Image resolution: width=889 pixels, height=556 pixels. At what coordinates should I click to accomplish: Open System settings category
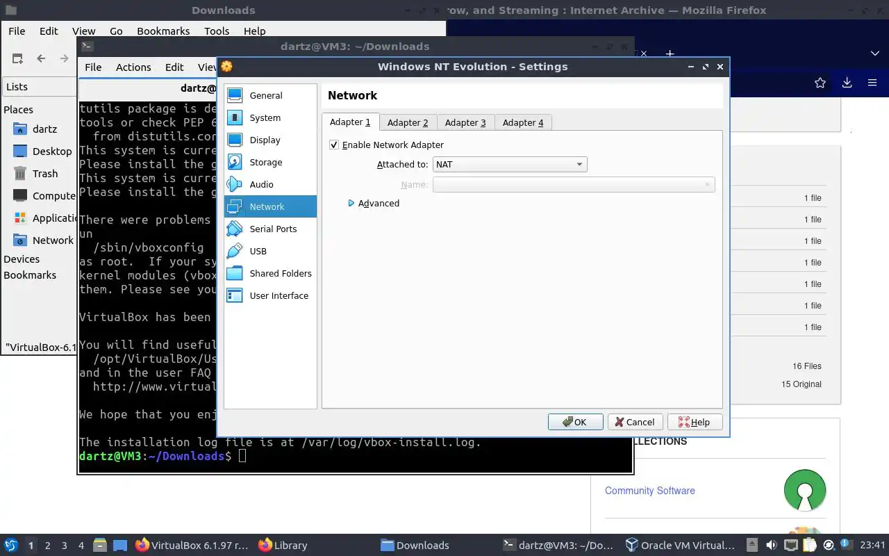(269, 117)
